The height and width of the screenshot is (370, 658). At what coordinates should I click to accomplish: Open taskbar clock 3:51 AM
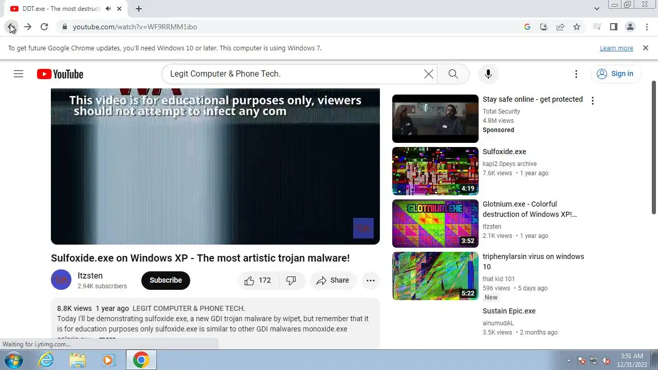click(631, 360)
